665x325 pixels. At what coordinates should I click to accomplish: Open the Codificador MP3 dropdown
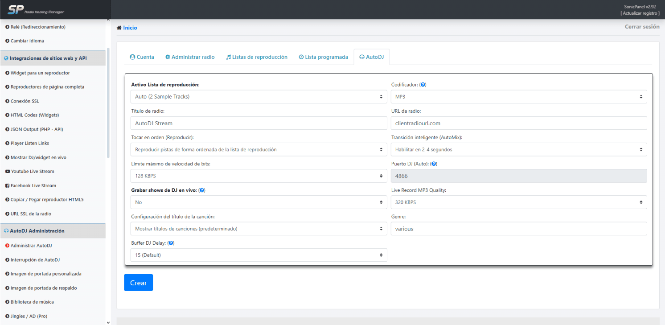coord(518,97)
